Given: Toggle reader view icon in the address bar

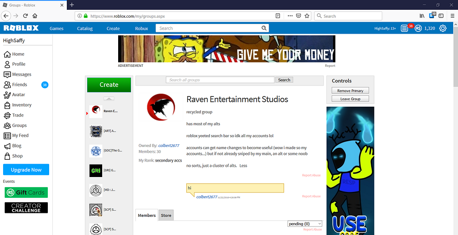Looking at the screenshot, I should (278, 16).
